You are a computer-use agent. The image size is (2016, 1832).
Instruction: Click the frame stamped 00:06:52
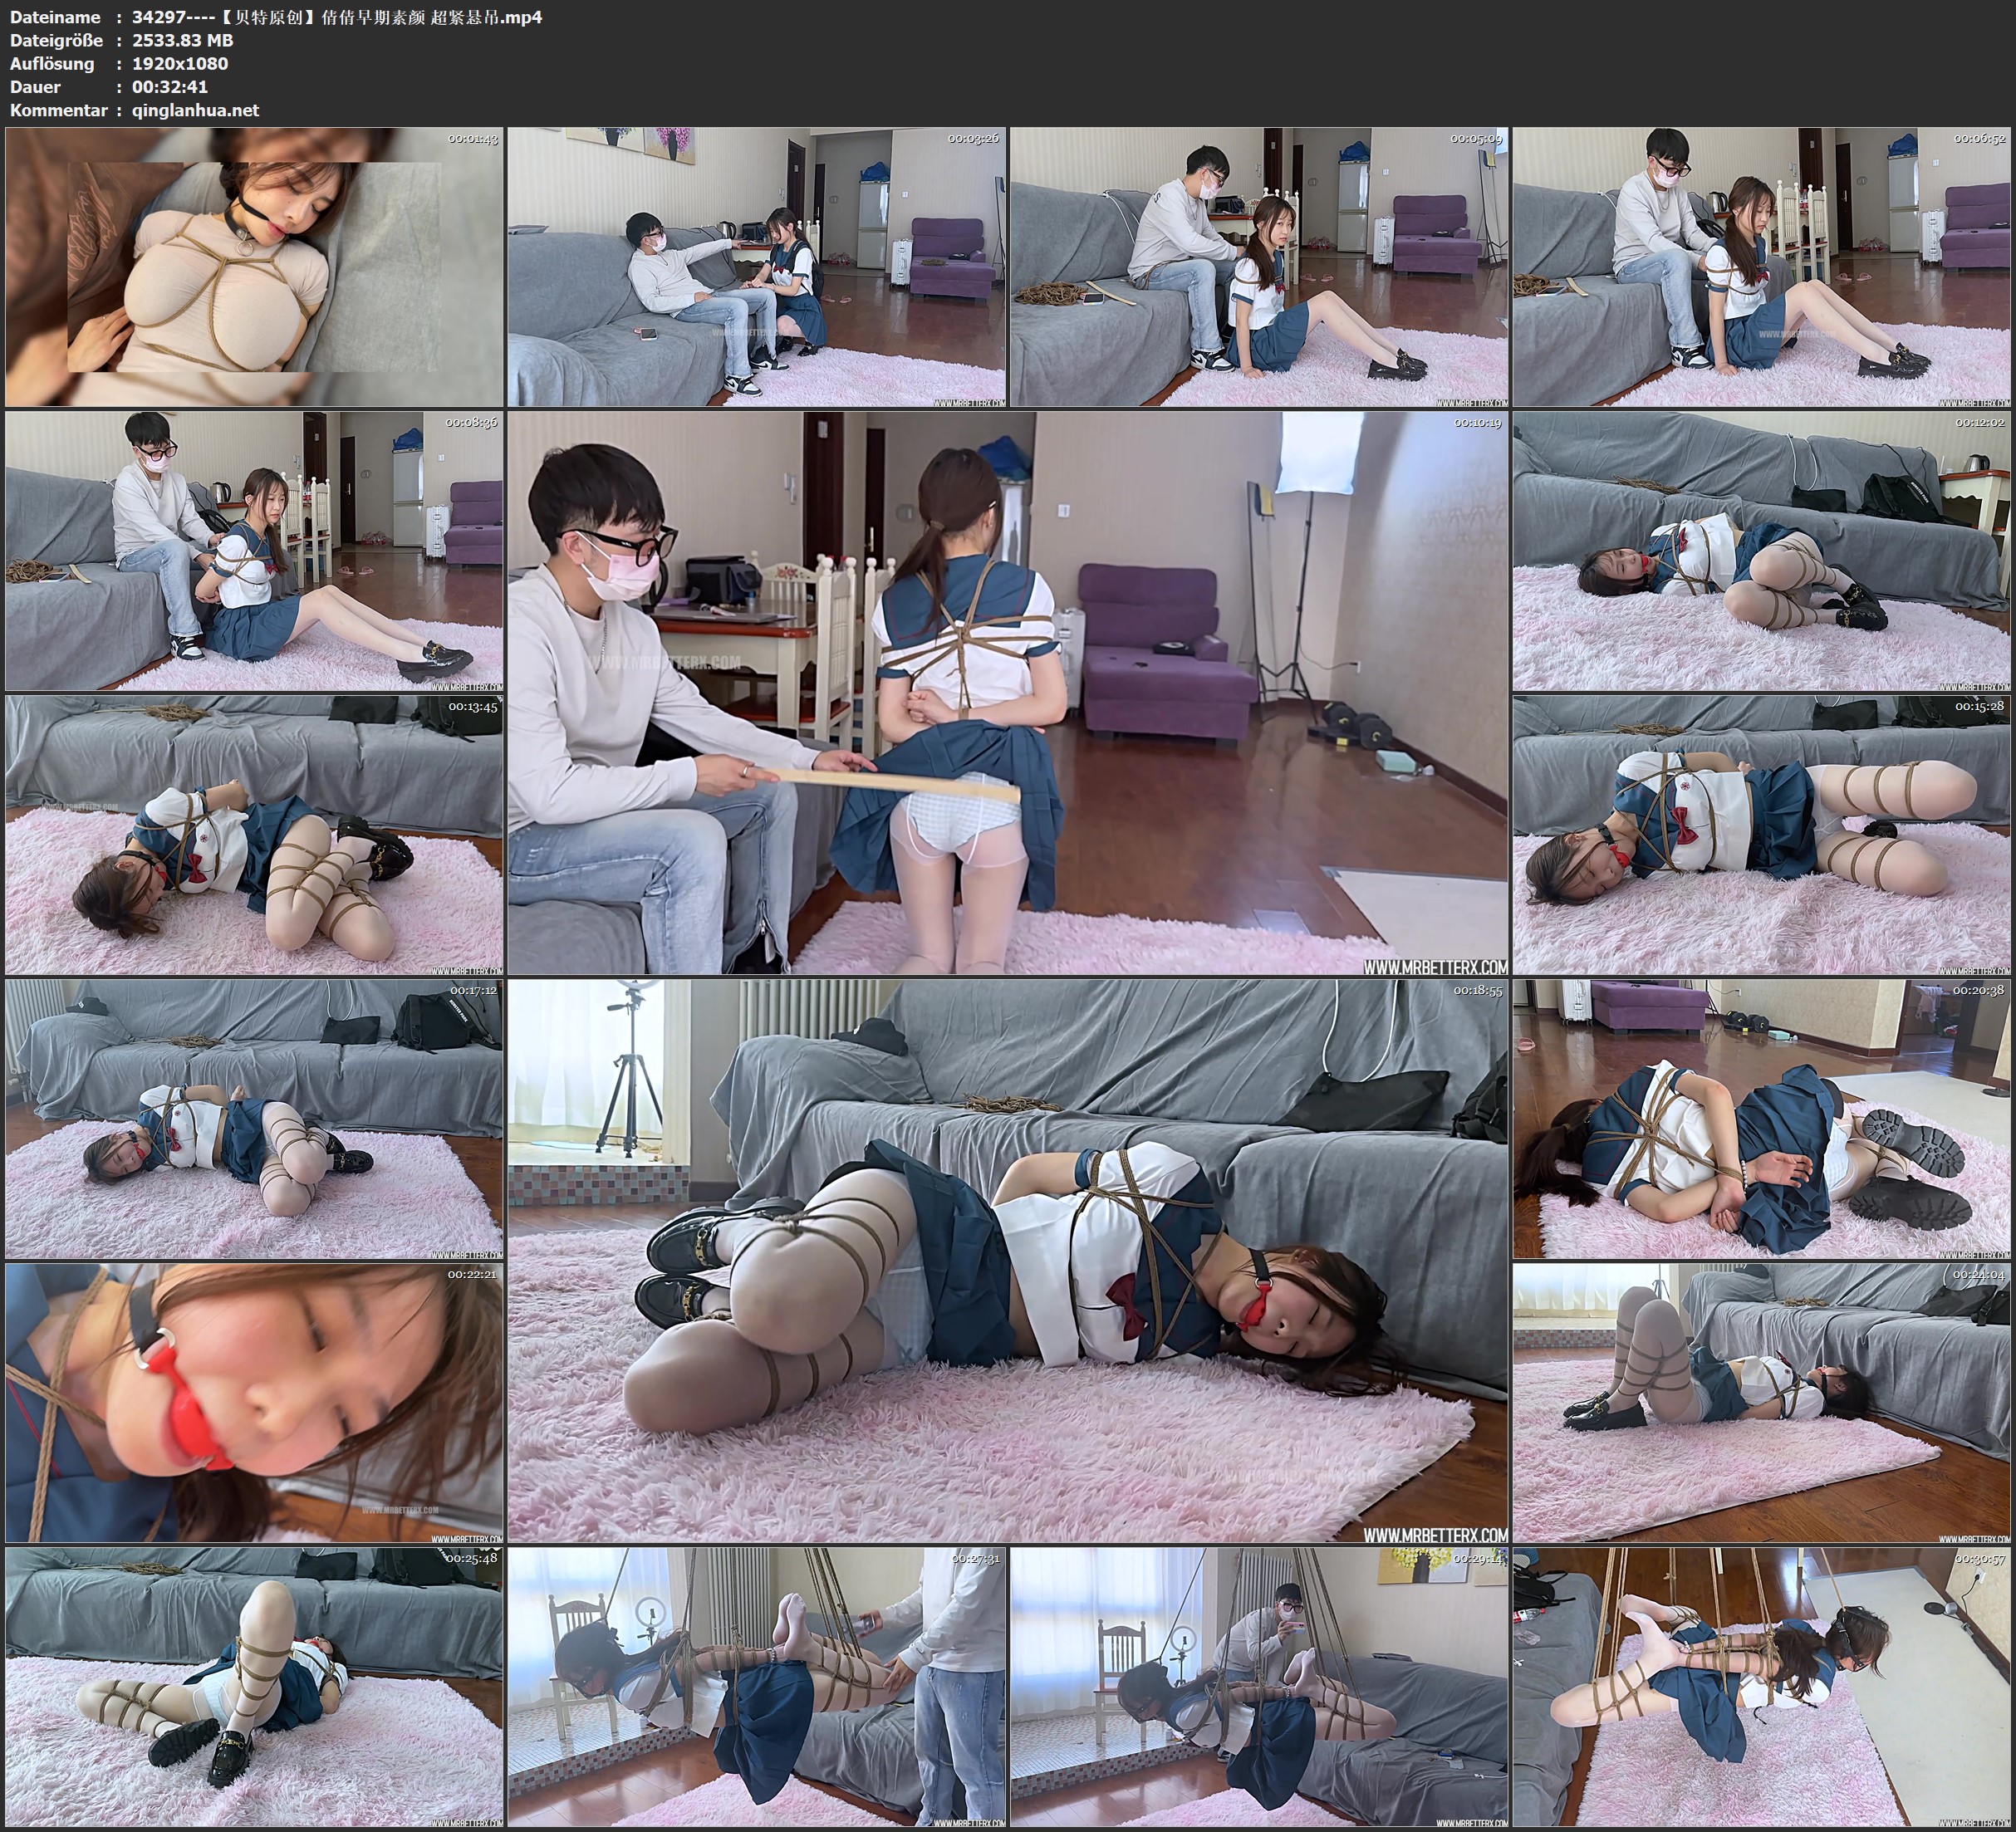1762,266
